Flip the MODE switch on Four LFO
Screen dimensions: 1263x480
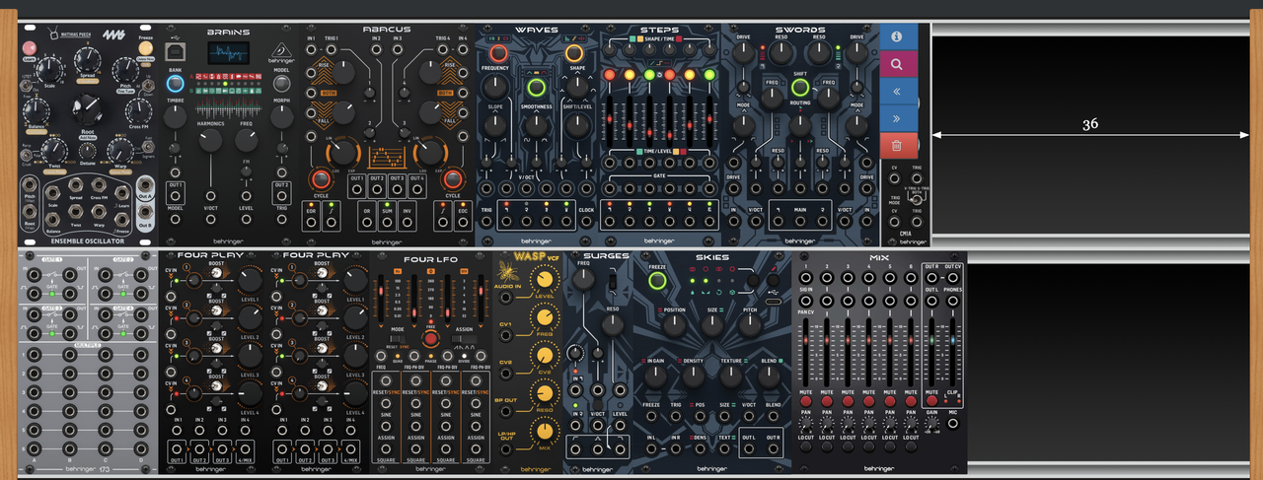(399, 338)
